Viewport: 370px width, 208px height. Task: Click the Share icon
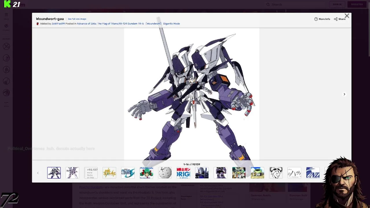tap(336, 19)
